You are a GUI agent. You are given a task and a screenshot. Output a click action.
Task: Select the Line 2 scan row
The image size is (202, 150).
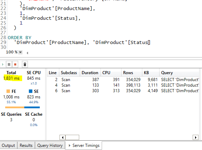click(123, 80)
